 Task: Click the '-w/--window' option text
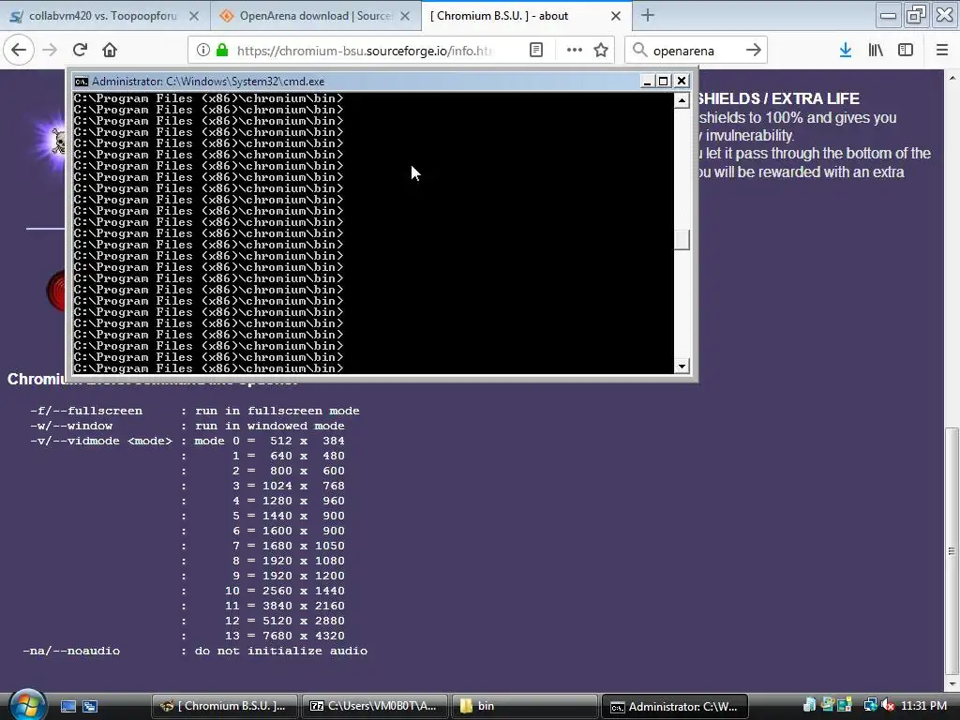(71, 426)
